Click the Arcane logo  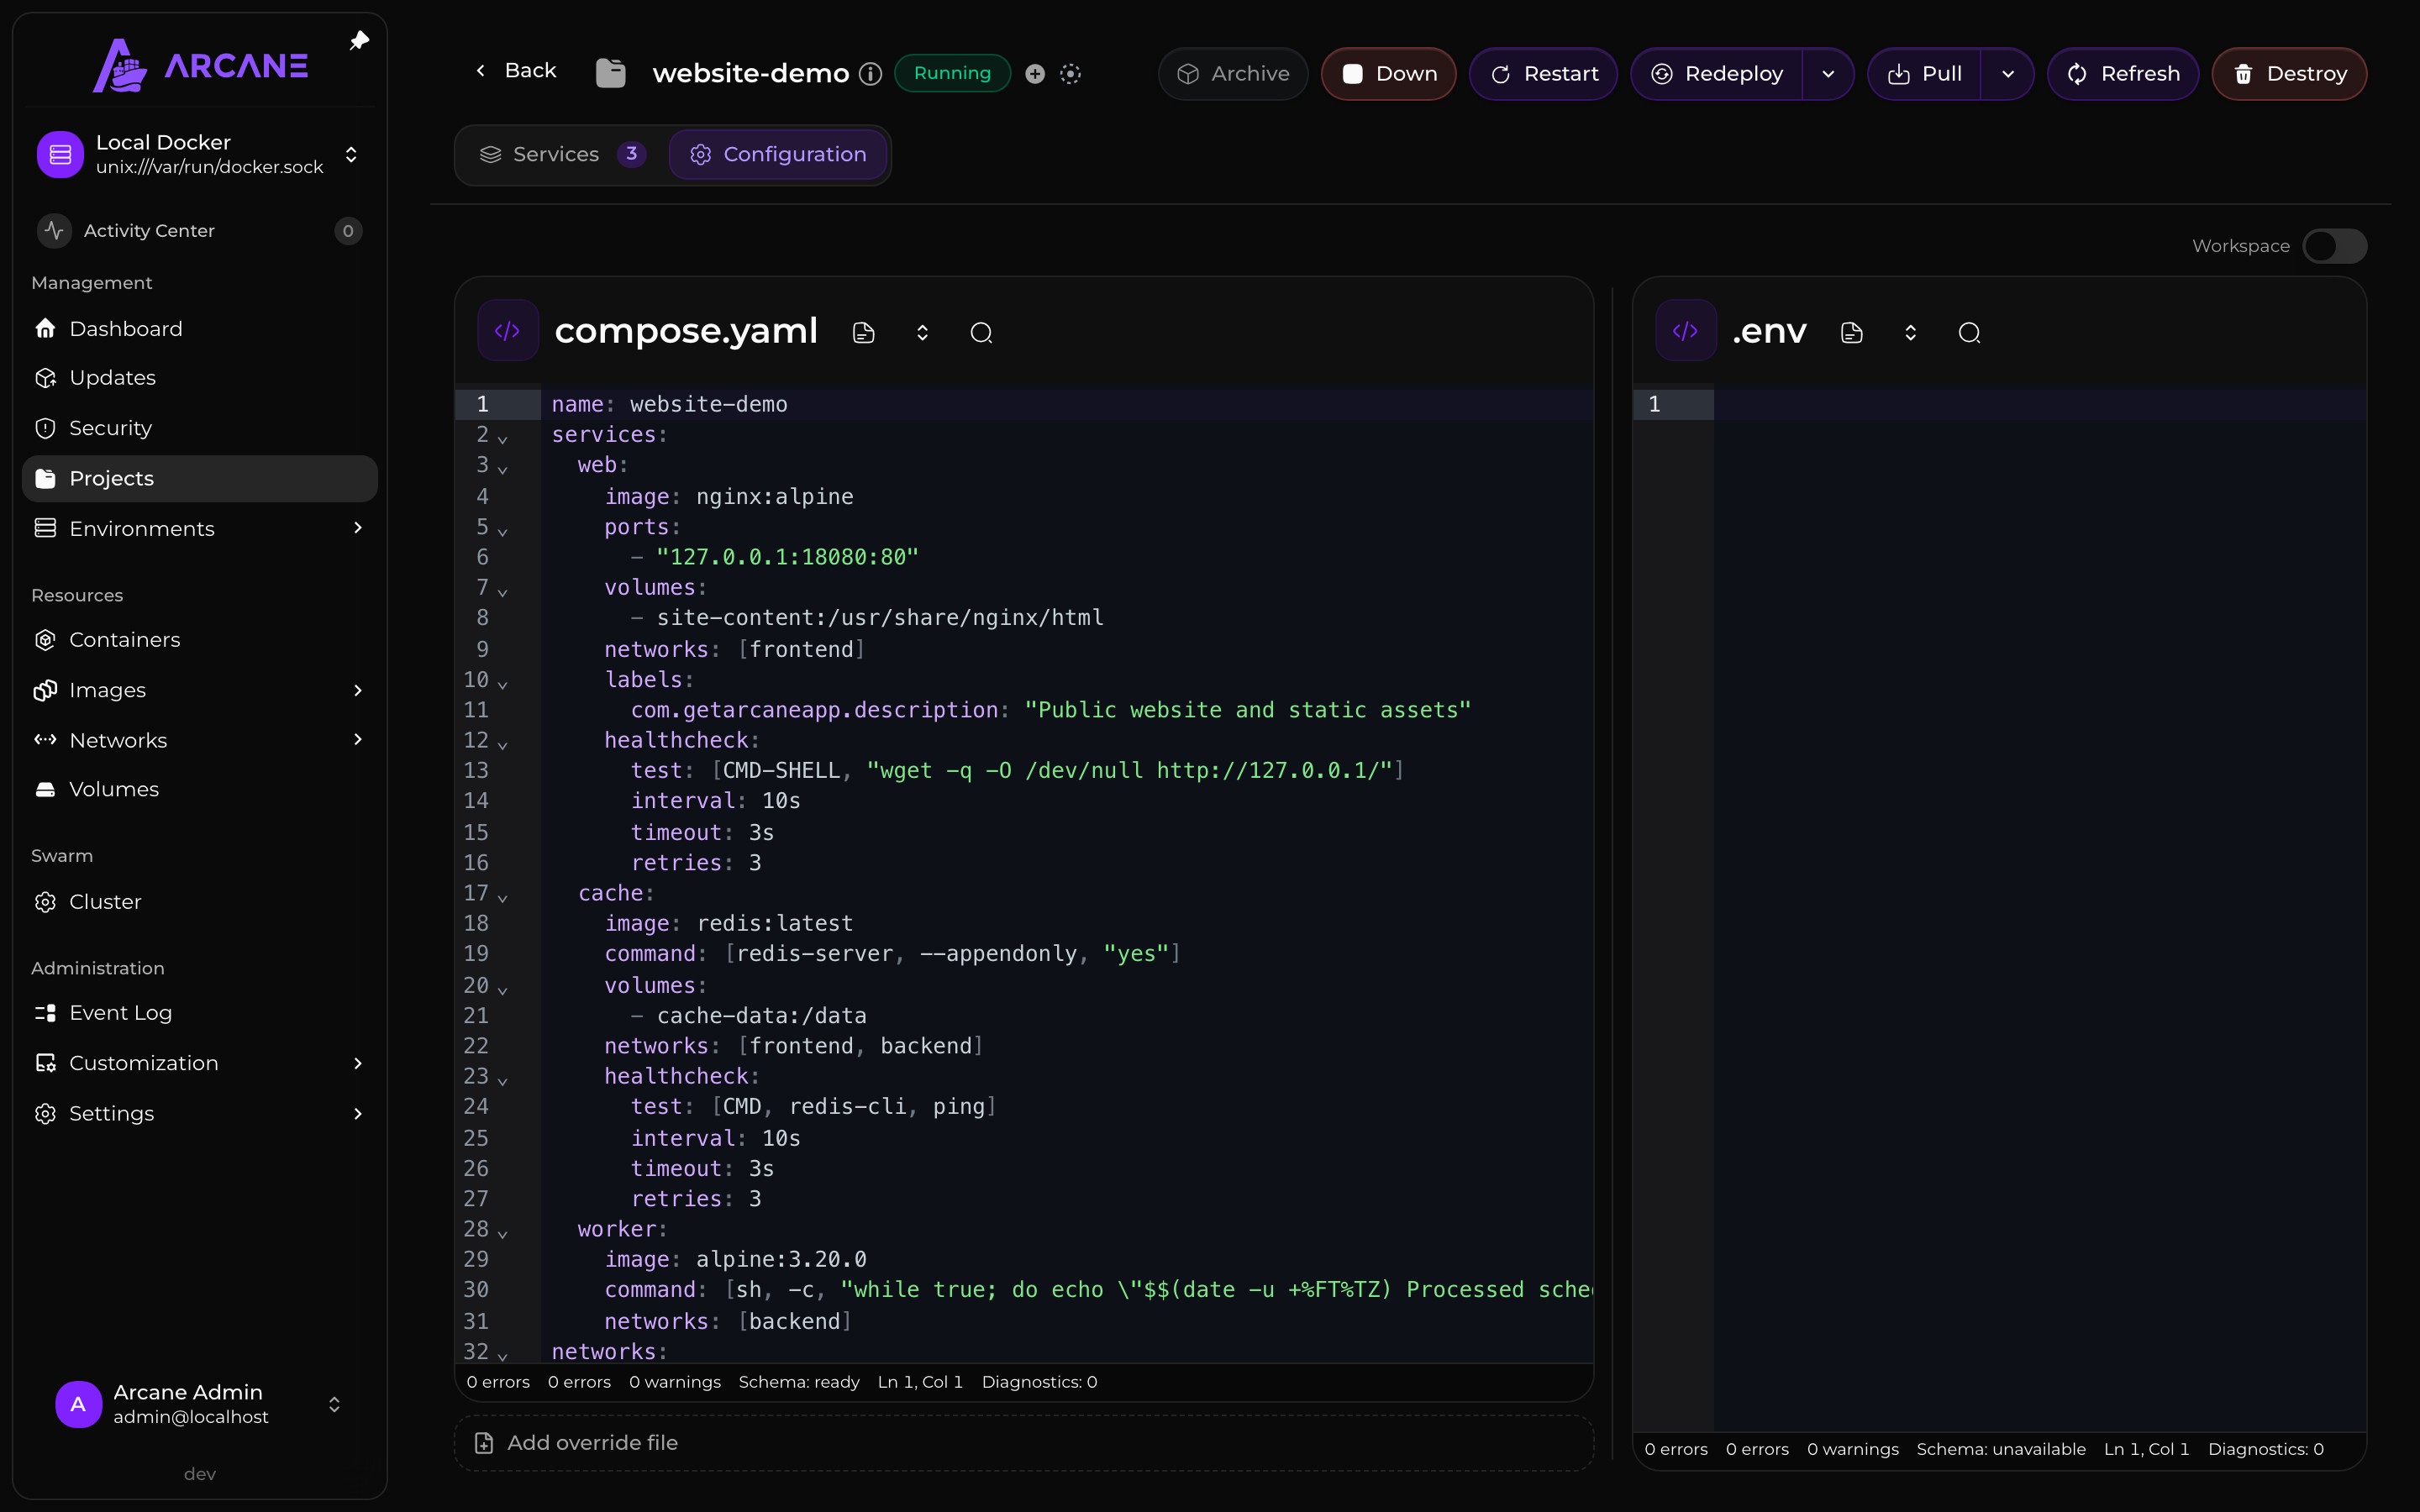pos(200,66)
